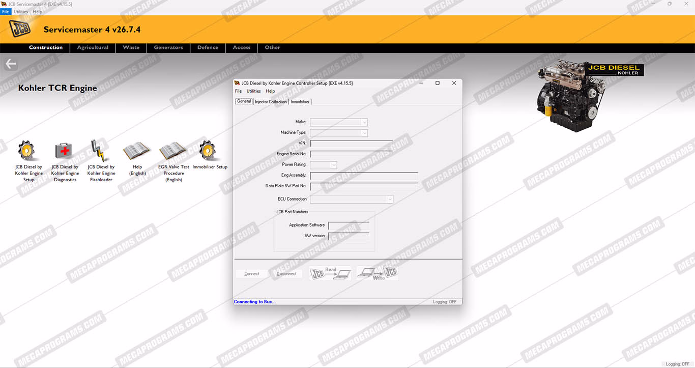Go back using the white arrow icon
The image size is (695, 368).
tap(11, 64)
